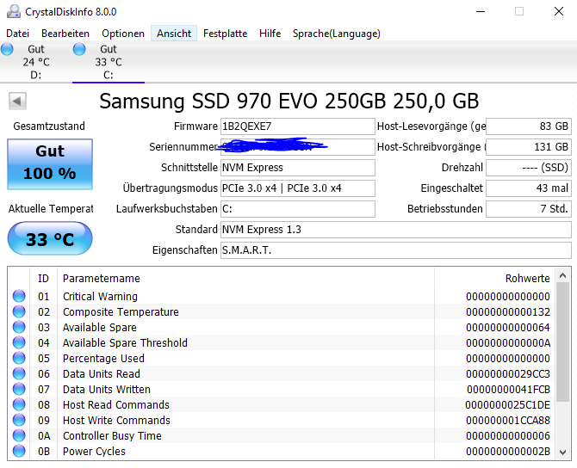The image size is (577, 468).
Task: Click the Parametername column header
Action: coord(245,278)
